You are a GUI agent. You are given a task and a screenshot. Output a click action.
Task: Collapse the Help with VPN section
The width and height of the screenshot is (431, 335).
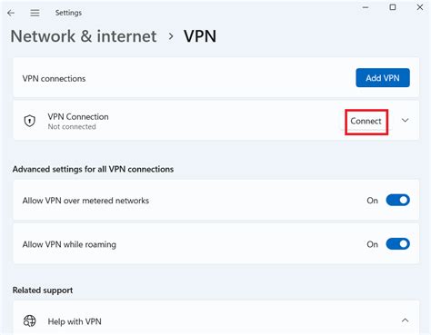pyautogui.click(x=406, y=320)
